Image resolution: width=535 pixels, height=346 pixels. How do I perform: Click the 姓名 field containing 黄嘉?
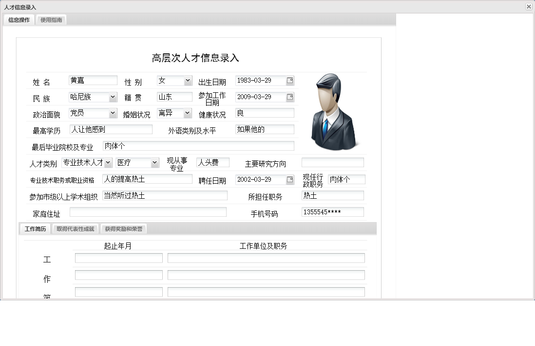[x=93, y=80]
